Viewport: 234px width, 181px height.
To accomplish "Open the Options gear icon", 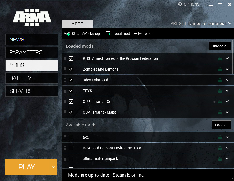I will pos(180,4).
